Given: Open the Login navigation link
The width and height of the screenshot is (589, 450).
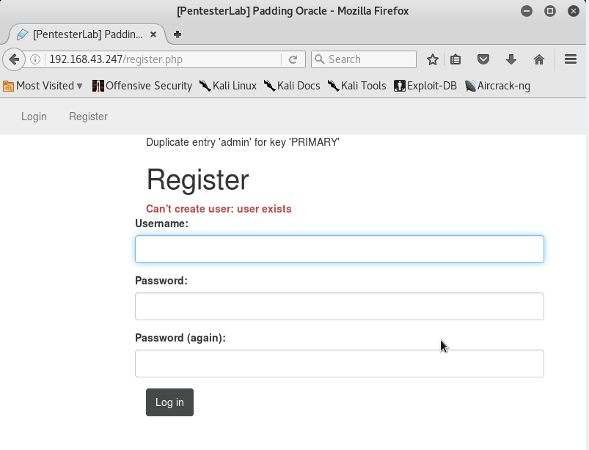Looking at the screenshot, I should point(34,117).
